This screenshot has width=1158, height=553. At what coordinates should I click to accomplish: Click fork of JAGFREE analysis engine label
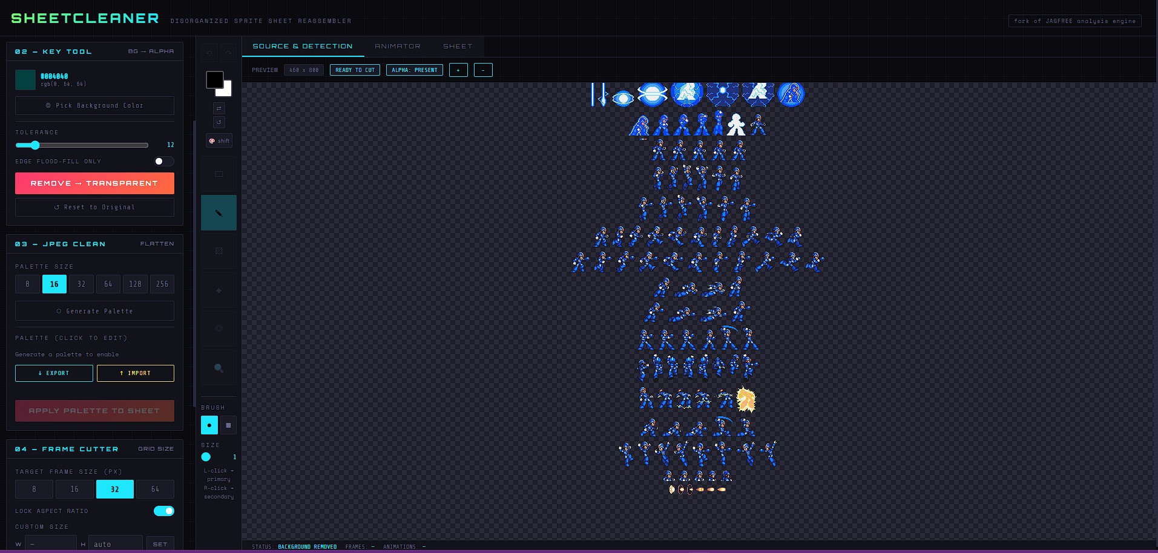point(1075,21)
